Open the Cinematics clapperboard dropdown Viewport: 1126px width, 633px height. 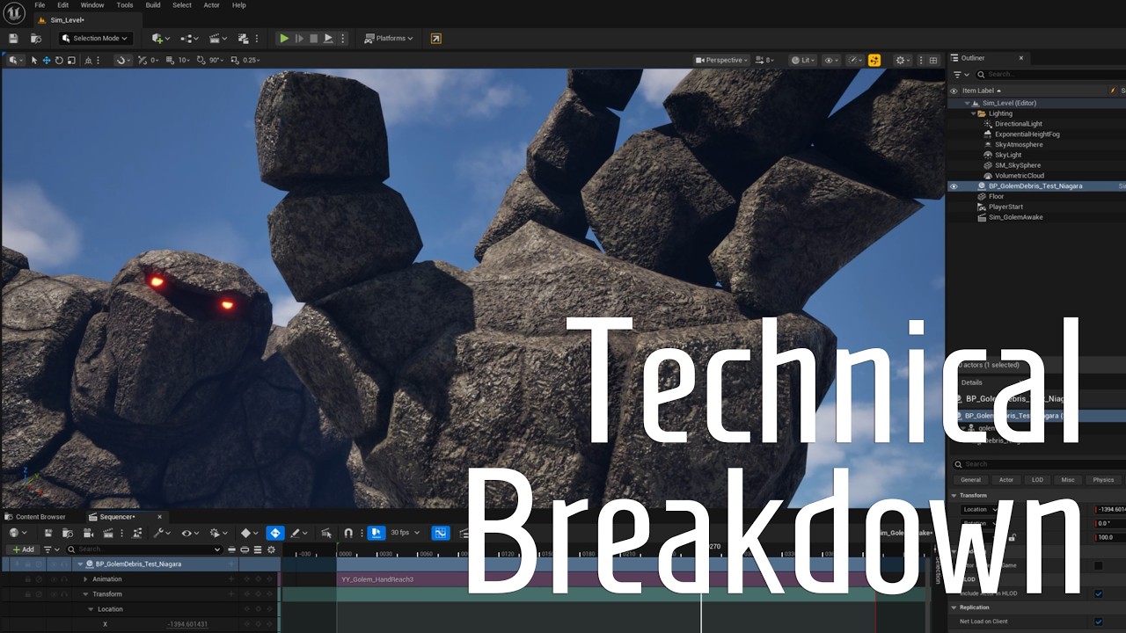coord(218,39)
